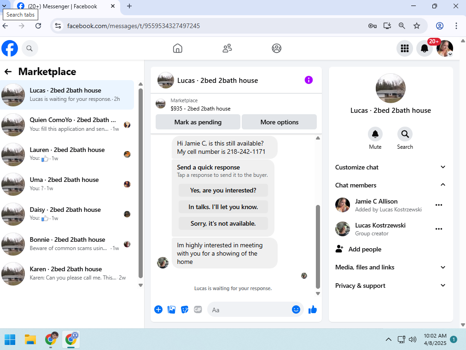Open the house thumbnail in info panel
The height and width of the screenshot is (350, 466).
coord(390,88)
